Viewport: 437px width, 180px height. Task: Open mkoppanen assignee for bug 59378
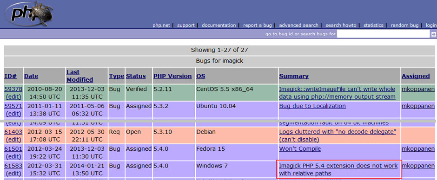pos(418,89)
